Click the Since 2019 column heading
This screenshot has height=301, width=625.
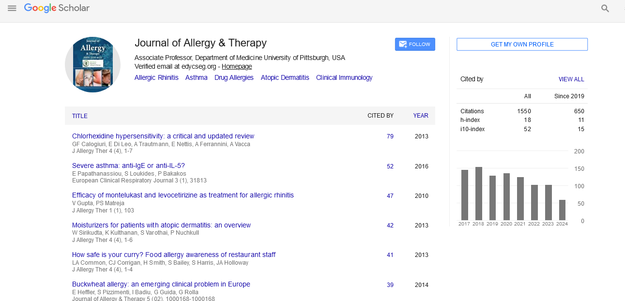[569, 96]
